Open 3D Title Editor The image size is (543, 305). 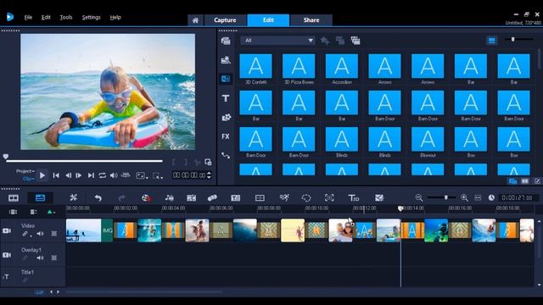(354, 197)
